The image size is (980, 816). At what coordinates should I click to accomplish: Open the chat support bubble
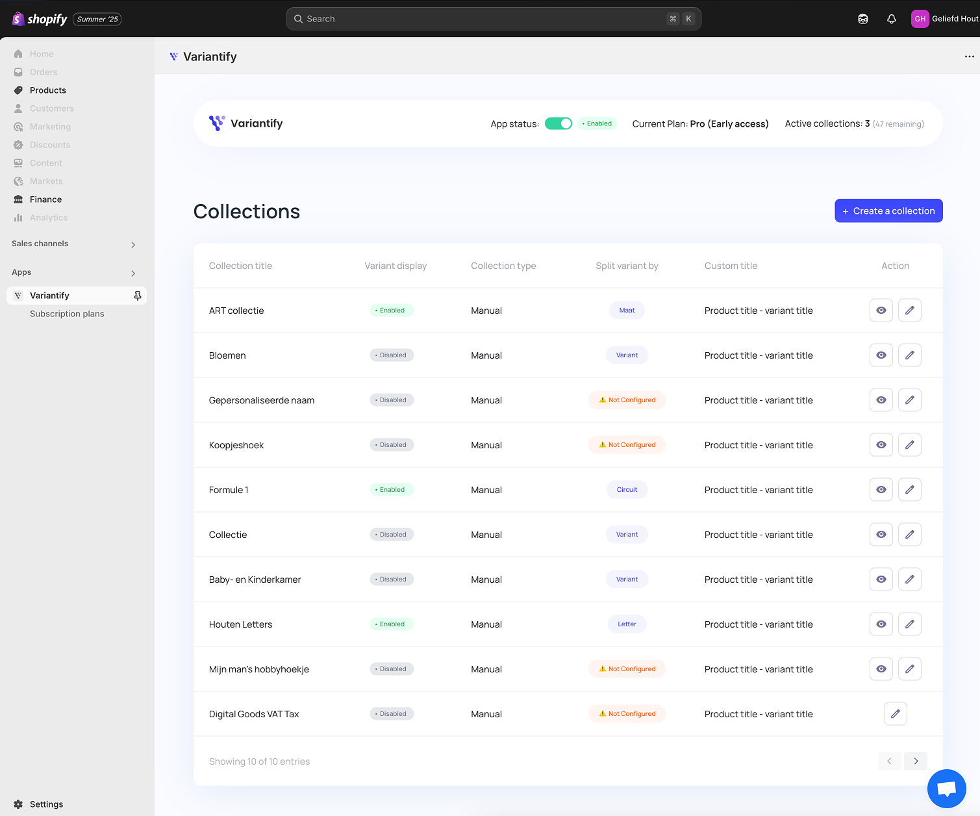(x=947, y=789)
